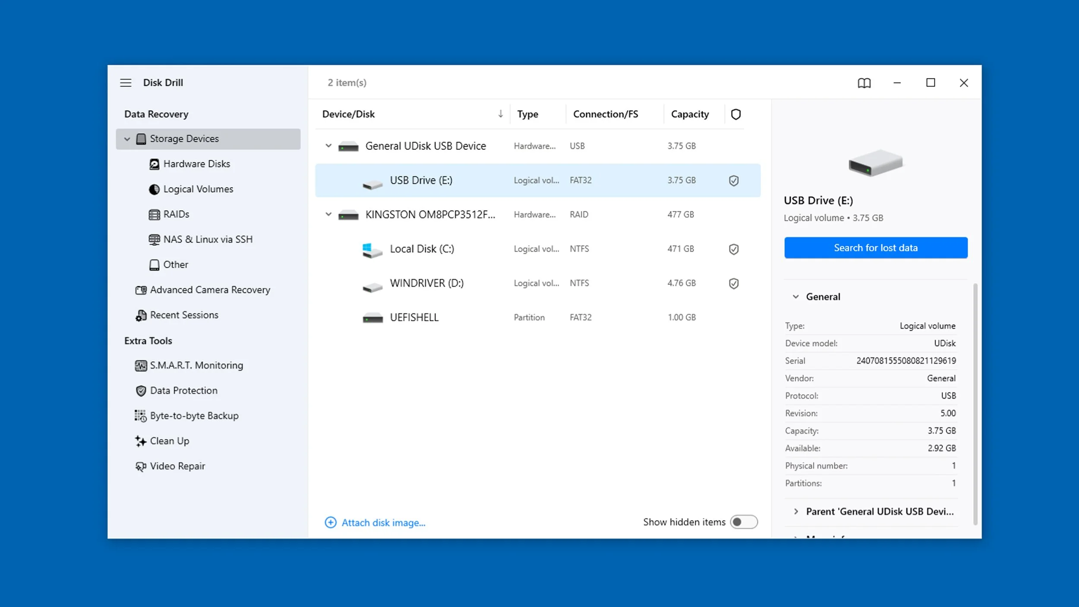Open Logical Volumes in sidebar

click(x=198, y=189)
